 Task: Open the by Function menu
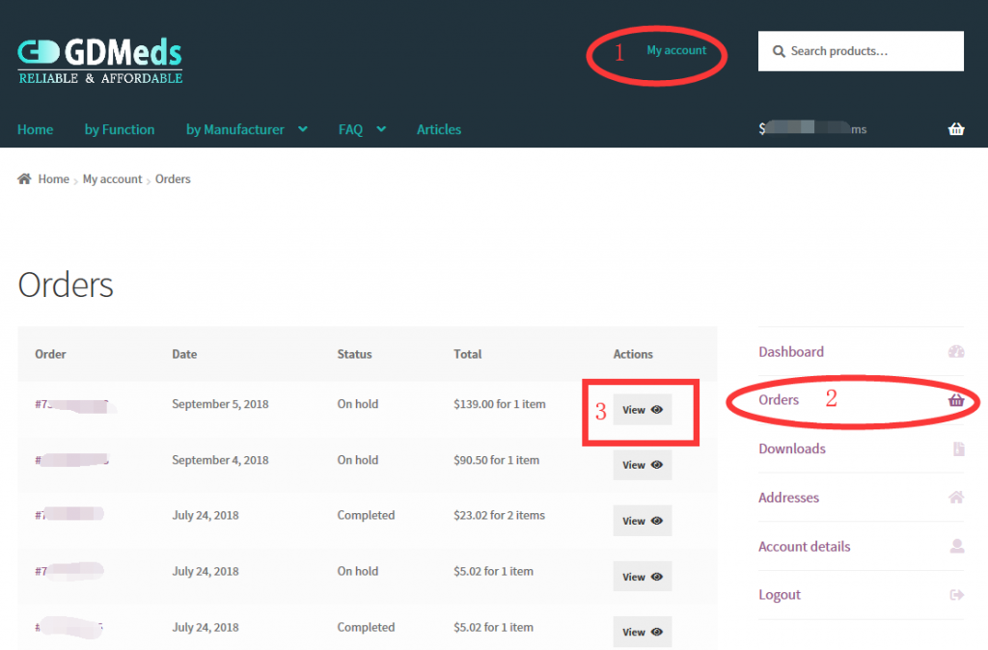click(x=119, y=128)
